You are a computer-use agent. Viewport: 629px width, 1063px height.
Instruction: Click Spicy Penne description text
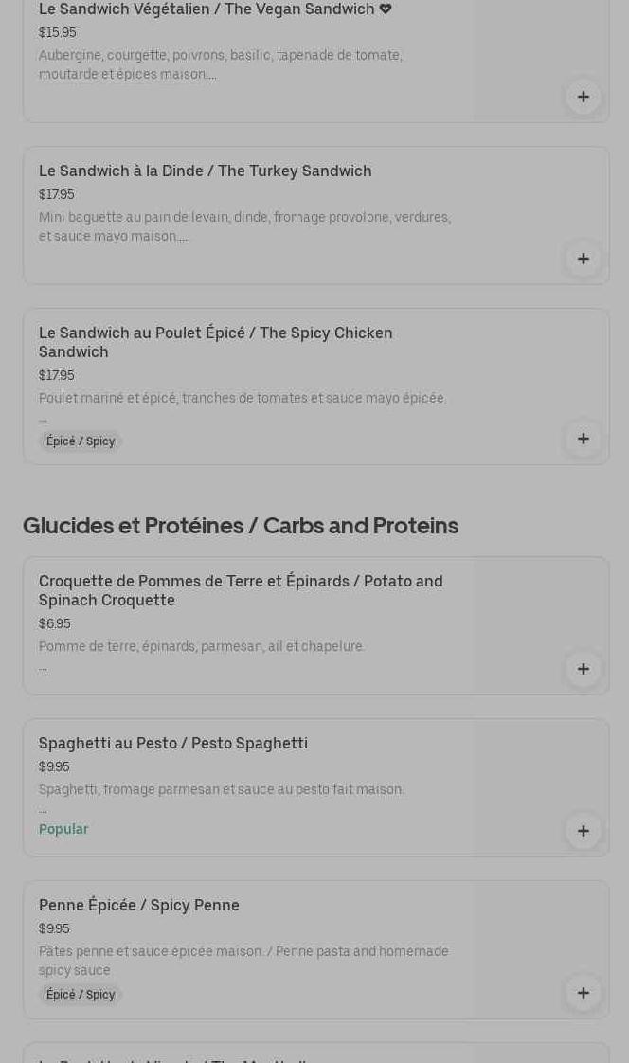[x=243, y=961]
